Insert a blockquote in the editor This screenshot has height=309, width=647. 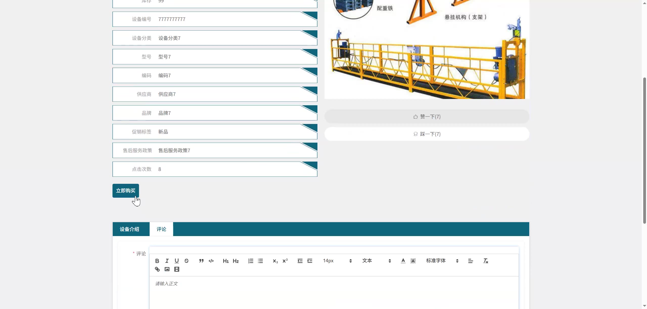click(201, 261)
